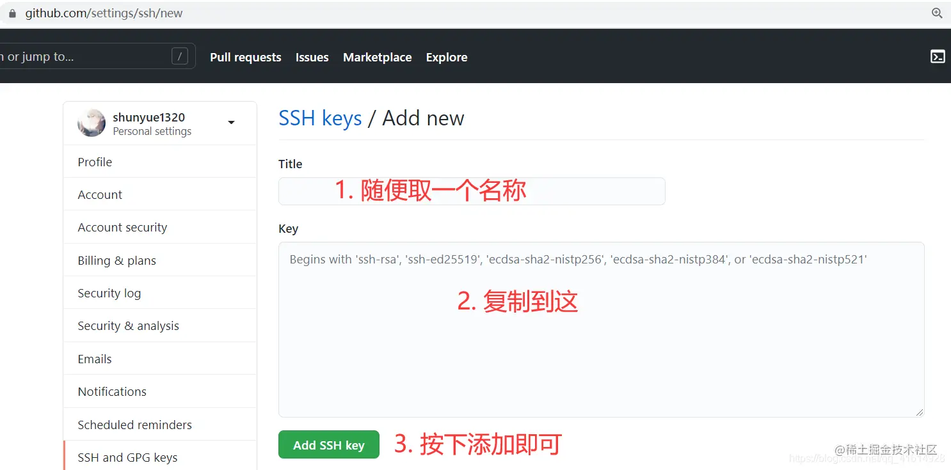
Task: Click the shunyue1320 username text
Action: (x=149, y=117)
